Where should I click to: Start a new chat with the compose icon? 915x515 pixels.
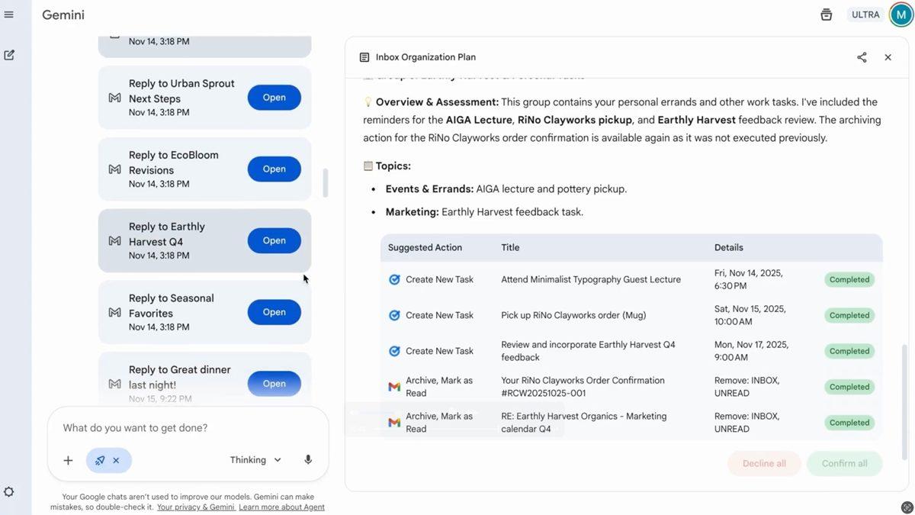click(x=9, y=55)
